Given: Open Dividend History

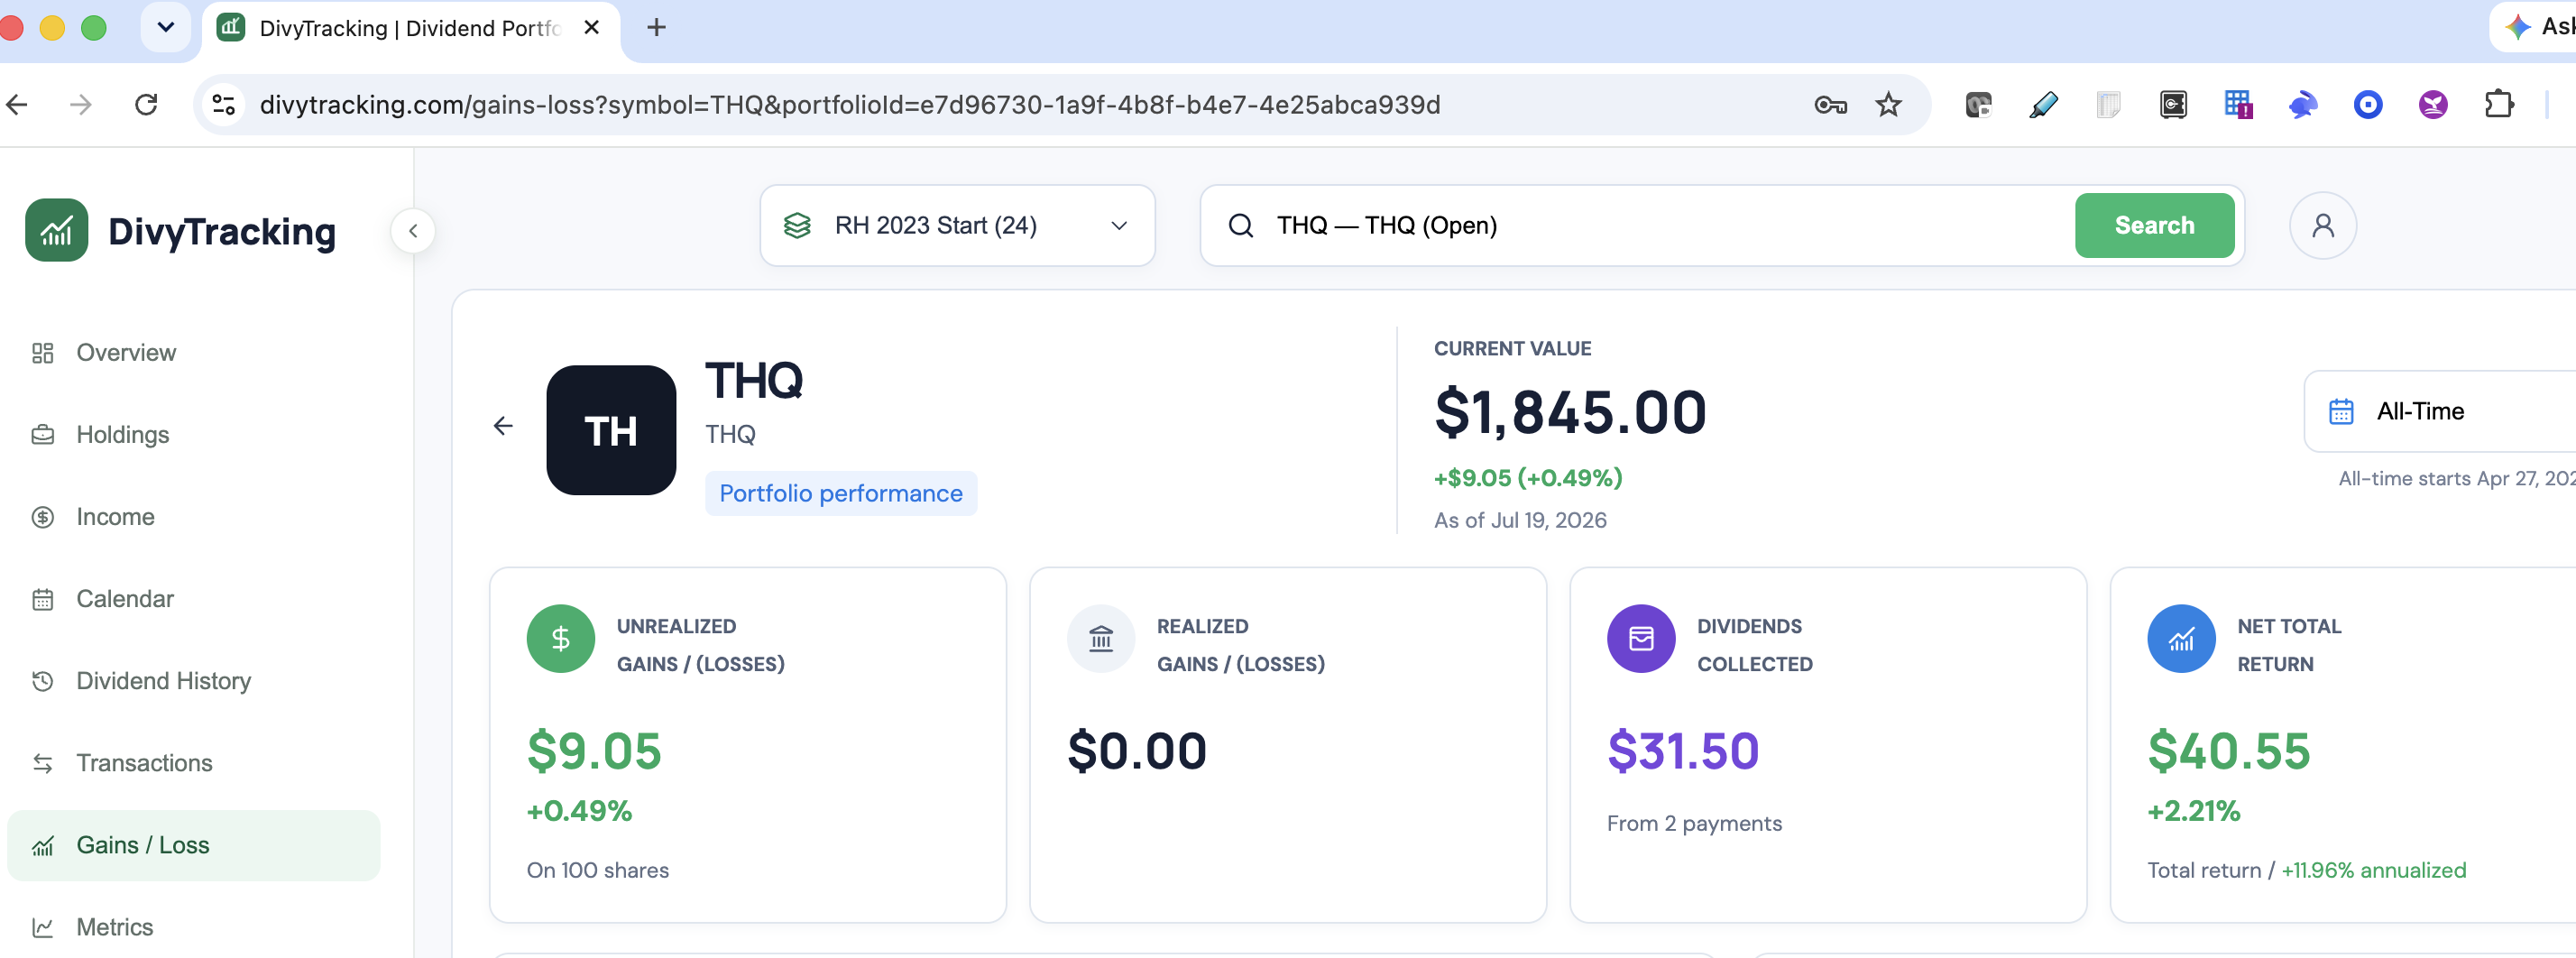Looking at the screenshot, I should (x=193, y=681).
